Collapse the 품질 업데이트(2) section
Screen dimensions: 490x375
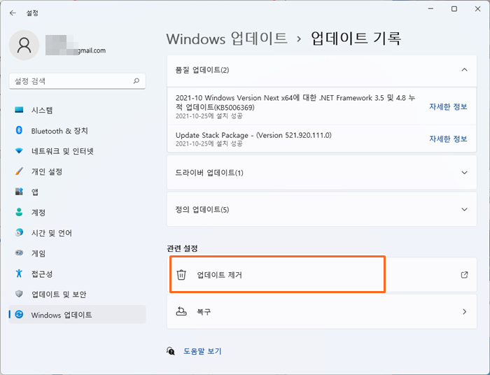point(464,70)
